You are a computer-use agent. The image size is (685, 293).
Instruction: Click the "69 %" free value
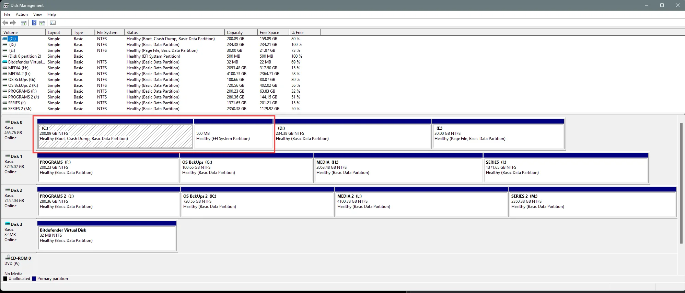(x=295, y=62)
